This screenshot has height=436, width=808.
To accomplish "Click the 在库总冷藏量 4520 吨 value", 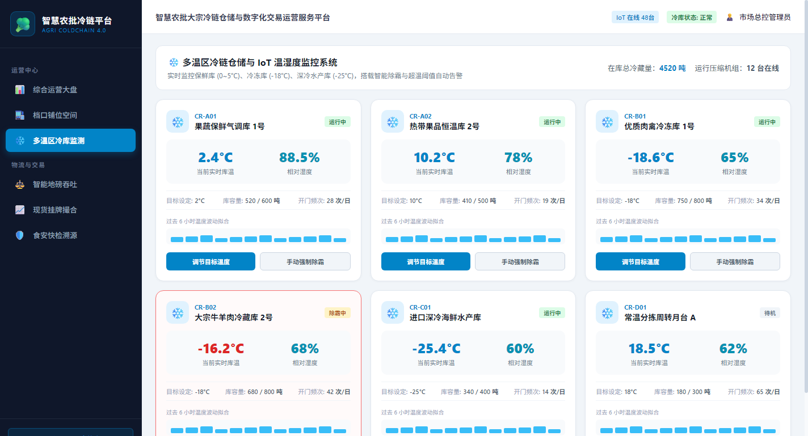I will (672, 68).
